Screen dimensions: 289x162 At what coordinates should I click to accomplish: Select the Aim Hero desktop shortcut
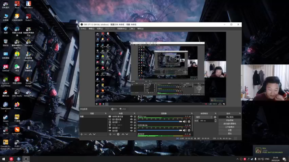tap(29, 5)
